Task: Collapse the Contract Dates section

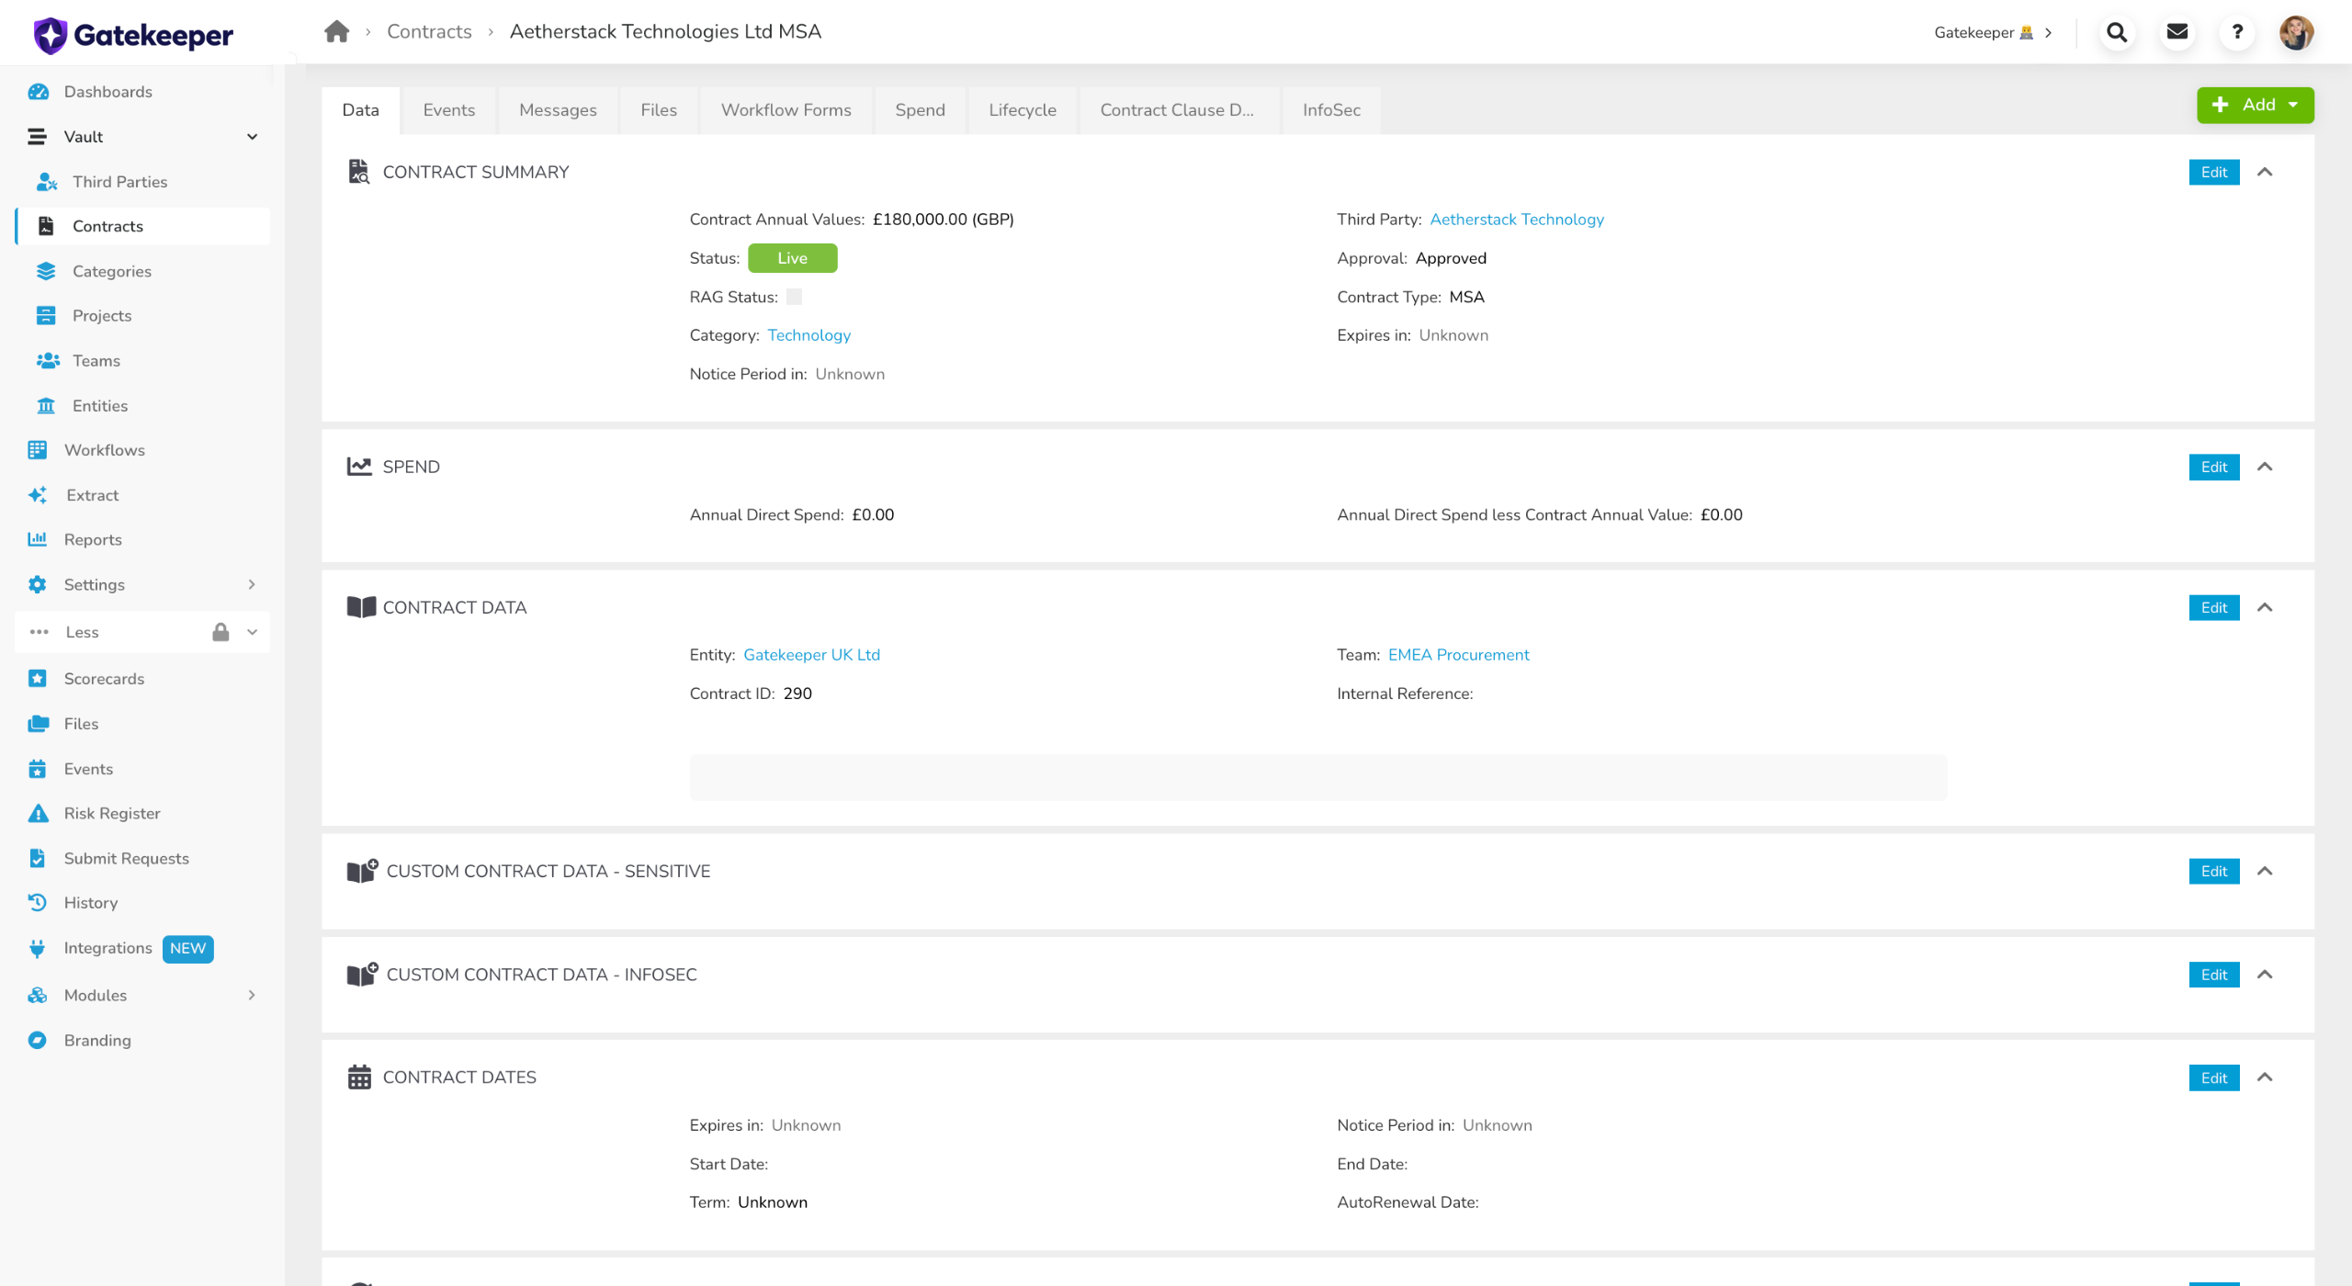Action: point(2265,1077)
